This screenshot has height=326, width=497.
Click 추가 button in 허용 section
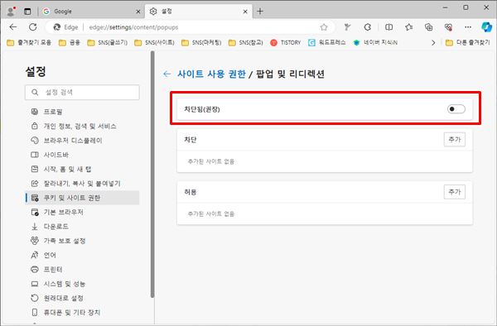[x=455, y=192]
